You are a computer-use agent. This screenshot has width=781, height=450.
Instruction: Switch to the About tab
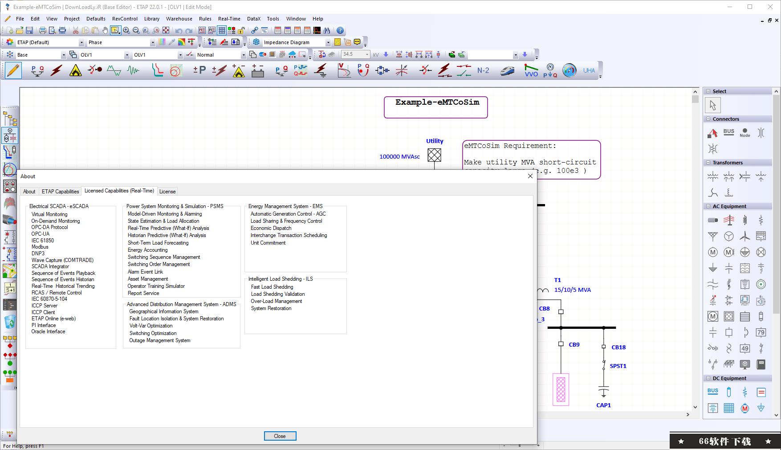(29, 192)
